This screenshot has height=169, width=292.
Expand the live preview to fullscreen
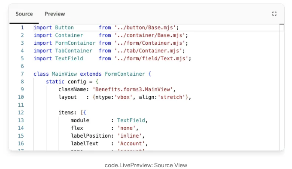[x=274, y=14]
